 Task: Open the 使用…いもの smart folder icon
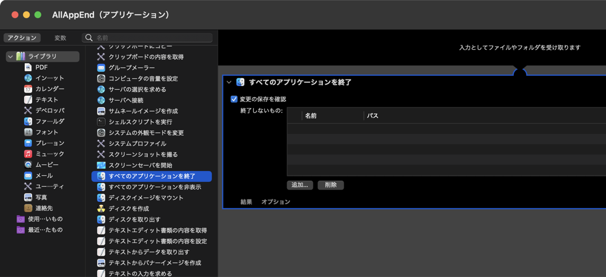[x=21, y=219]
